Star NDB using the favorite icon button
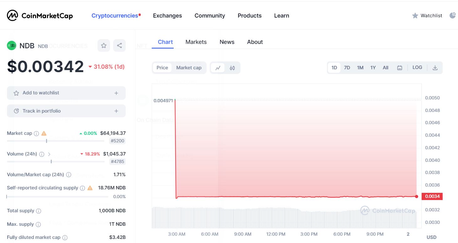Image resolution: width=458 pixels, height=243 pixels. click(x=104, y=45)
